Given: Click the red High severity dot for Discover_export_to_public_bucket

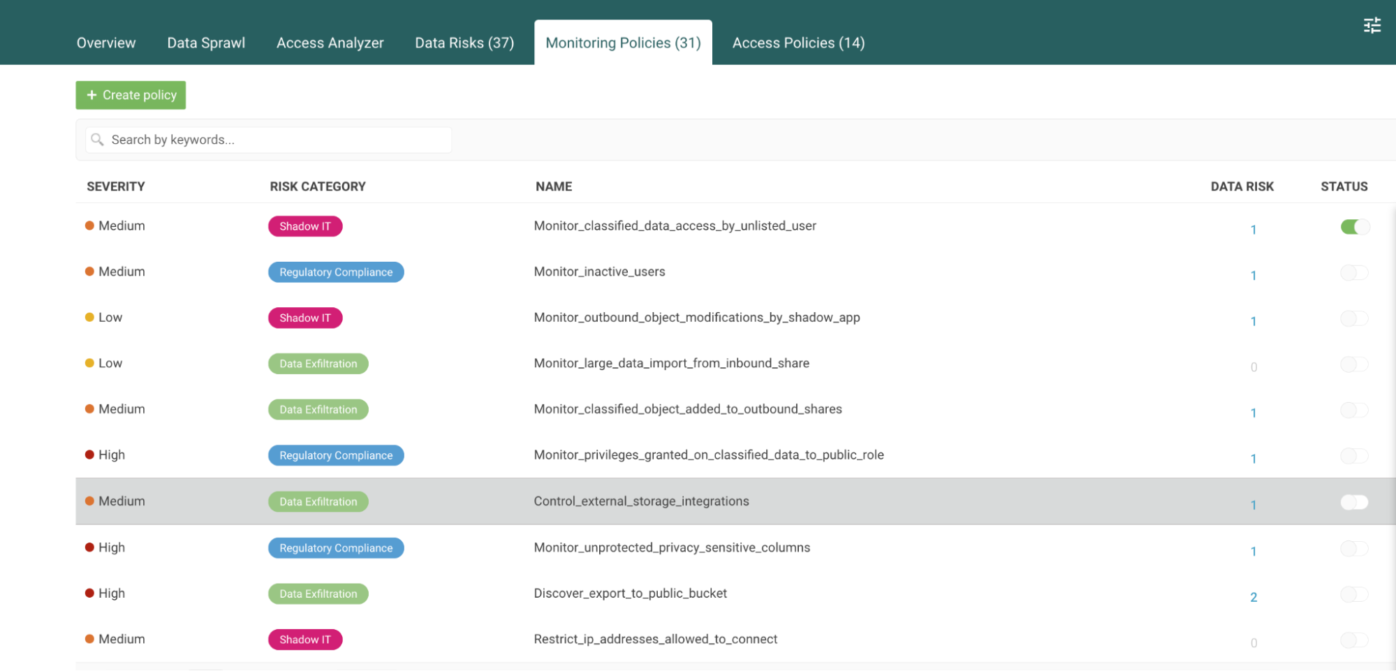Looking at the screenshot, I should 89,591.
